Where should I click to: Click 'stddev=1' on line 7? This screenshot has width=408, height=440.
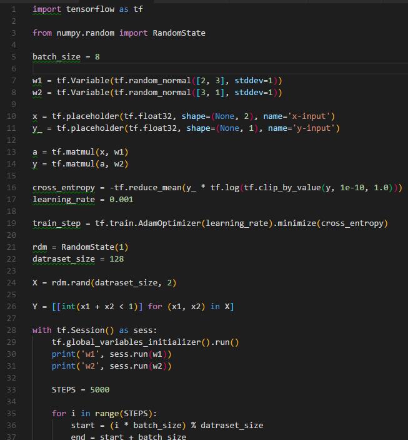click(253, 81)
